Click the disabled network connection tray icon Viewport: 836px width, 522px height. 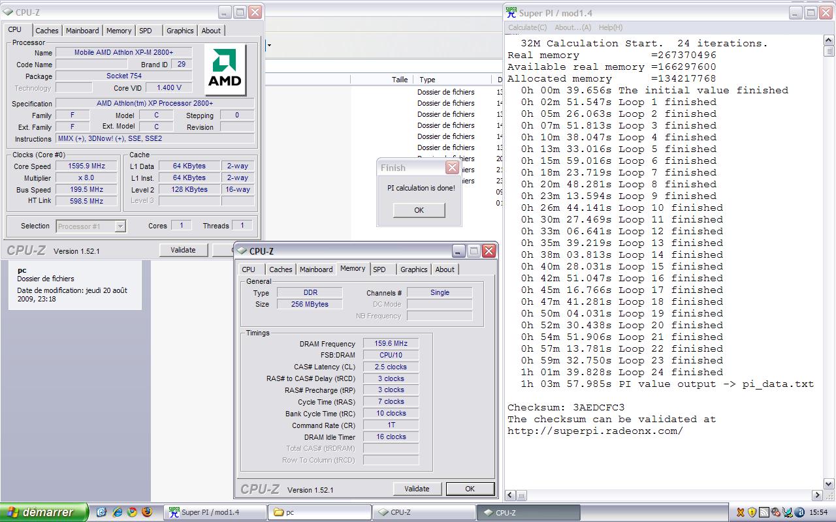pyautogui.click(x=775, y=512)
